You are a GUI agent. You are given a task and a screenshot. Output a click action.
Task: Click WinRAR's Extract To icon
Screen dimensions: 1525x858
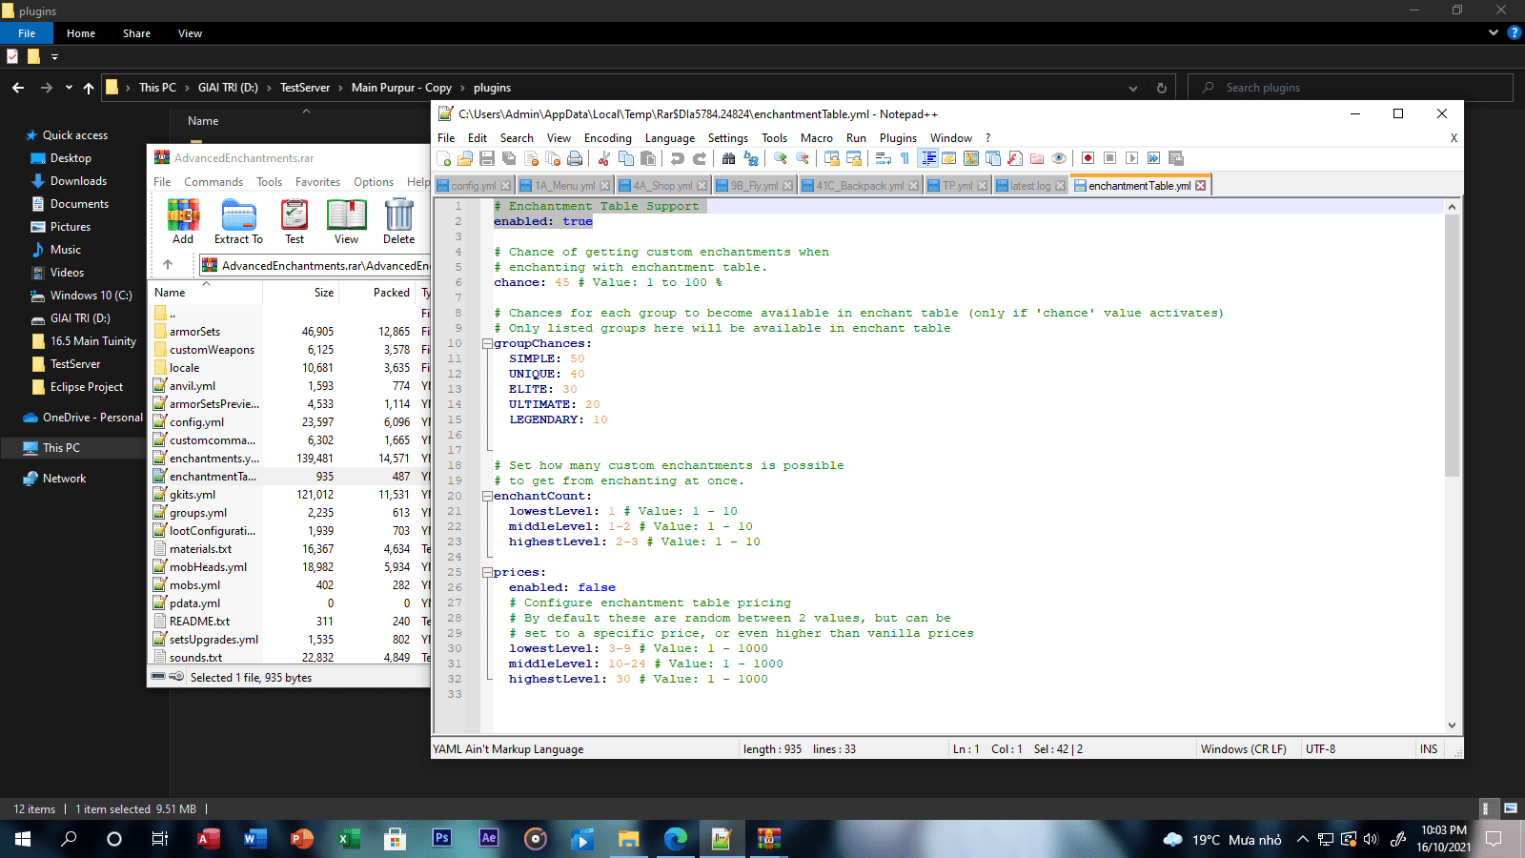click(x=238, y=221)
